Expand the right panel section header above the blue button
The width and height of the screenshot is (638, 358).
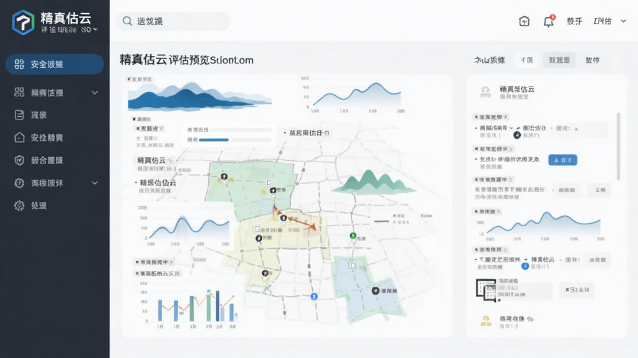493,149
